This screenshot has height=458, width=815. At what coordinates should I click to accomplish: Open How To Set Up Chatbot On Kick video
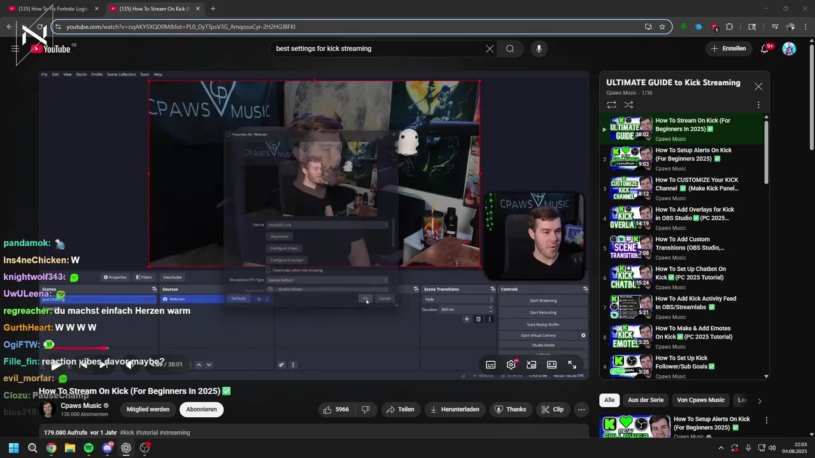(x=682, y=277)
